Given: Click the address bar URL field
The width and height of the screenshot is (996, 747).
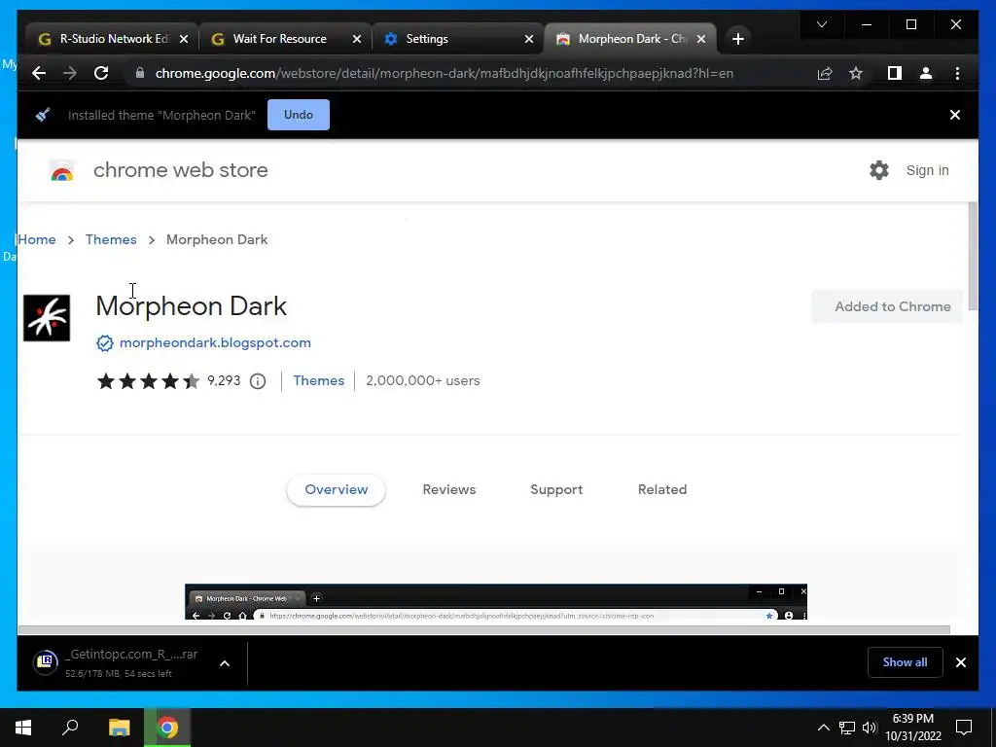Looking at the screenshot, I should point(445,73).
